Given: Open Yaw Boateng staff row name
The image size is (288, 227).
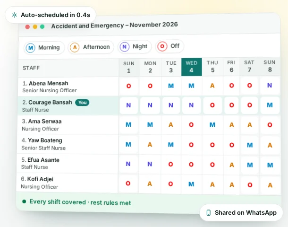Looking at the screenshot, I should pyautogui.click(x=45, y=140).
